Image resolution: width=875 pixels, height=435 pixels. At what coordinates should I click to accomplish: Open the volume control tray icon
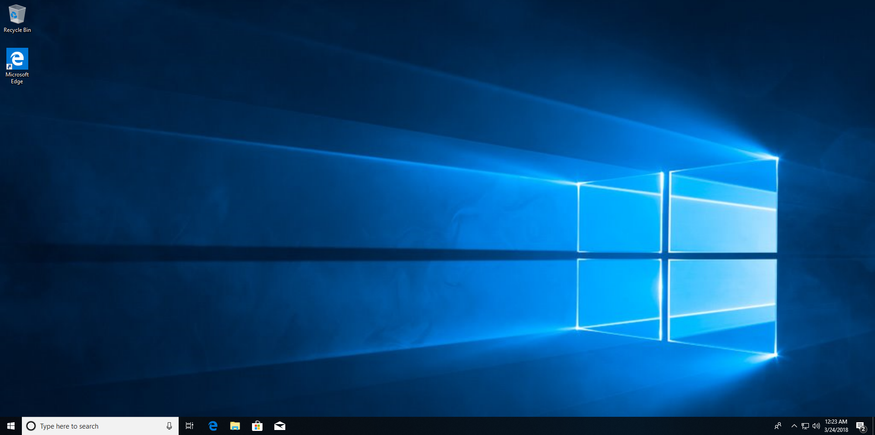[x=816, y=426]
